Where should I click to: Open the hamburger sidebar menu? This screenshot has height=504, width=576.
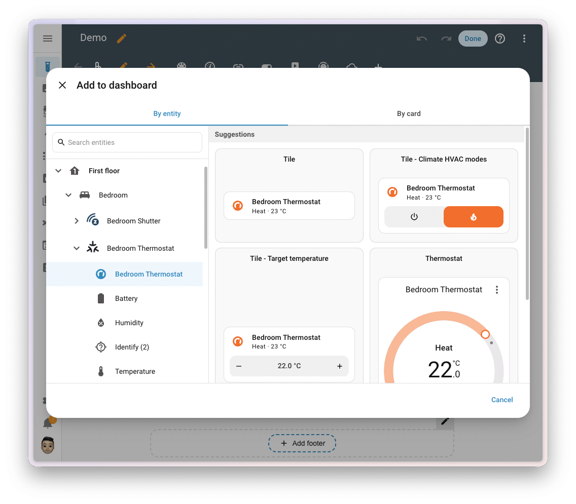48,38
